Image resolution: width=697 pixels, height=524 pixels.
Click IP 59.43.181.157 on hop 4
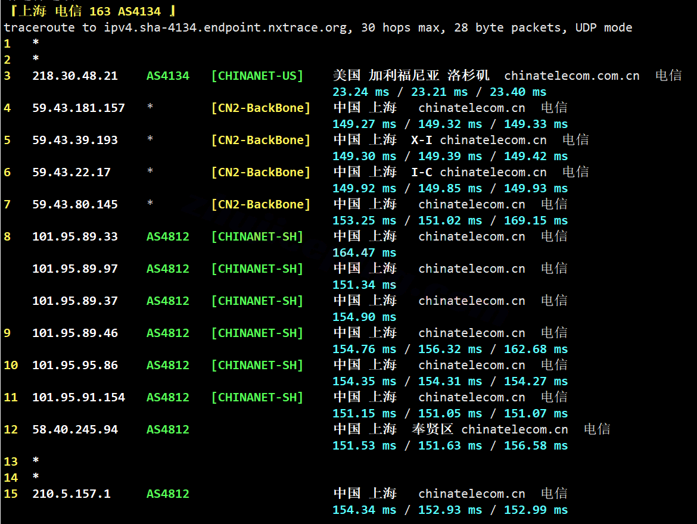pos(79,108)
